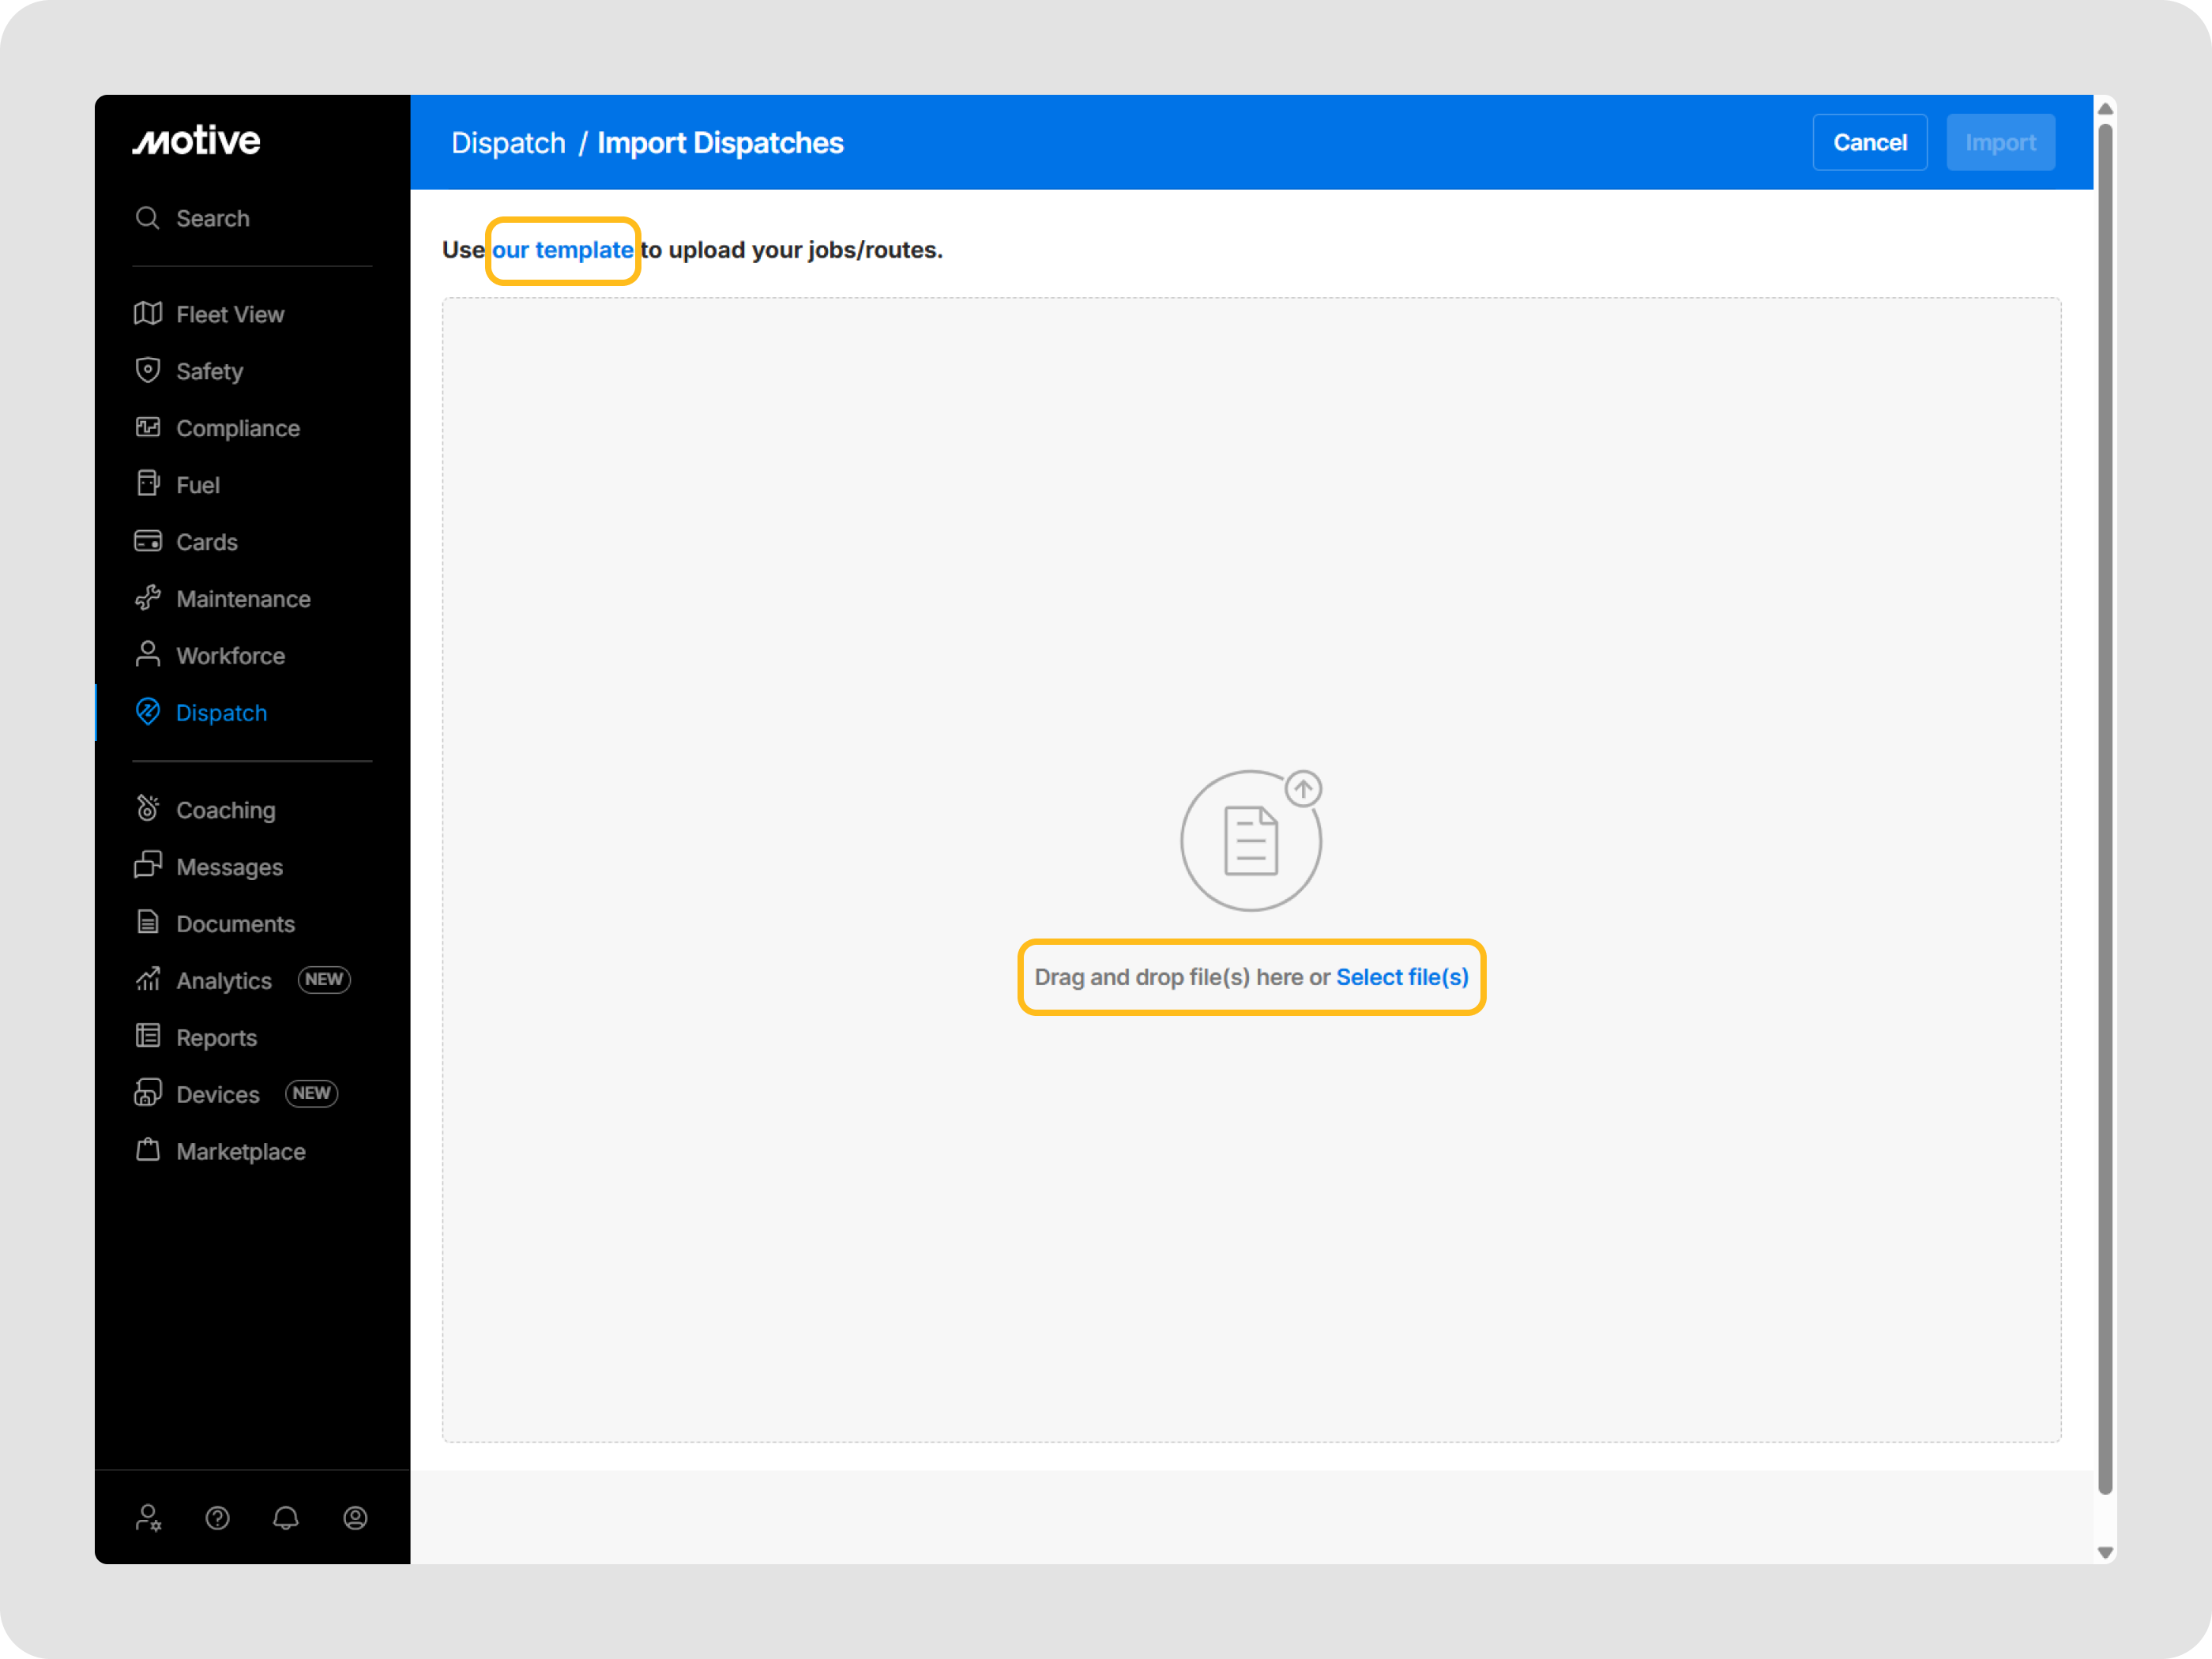Open Compliance from the sidebar
The image size is (2212, 1659).
click(237, 428)
